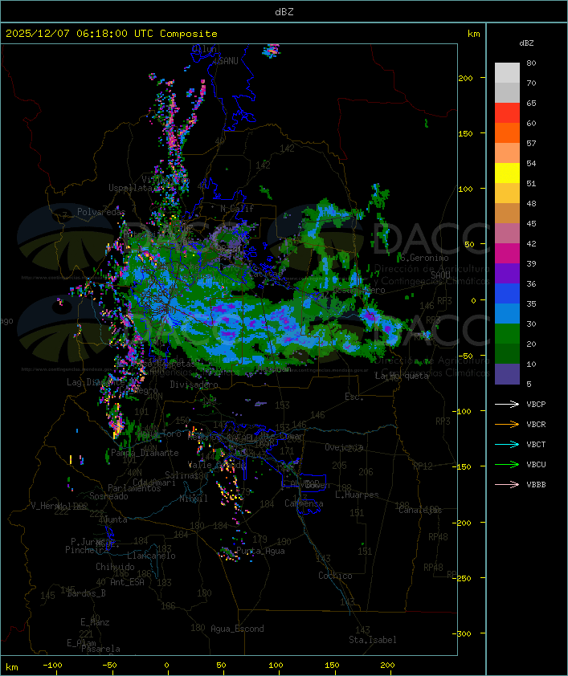Click the white VBCP arrow icon
568x676 pixels.
[507, 404]
